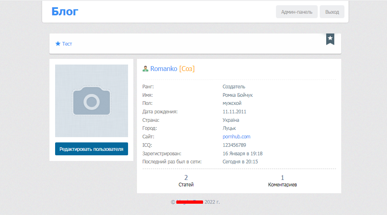387x215 pixels.
Task: Open the Romanko username link
Action: (164, 69)
